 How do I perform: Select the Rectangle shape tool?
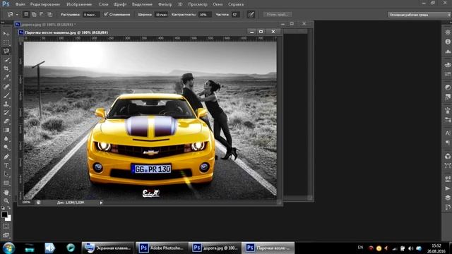click(6, 183)
